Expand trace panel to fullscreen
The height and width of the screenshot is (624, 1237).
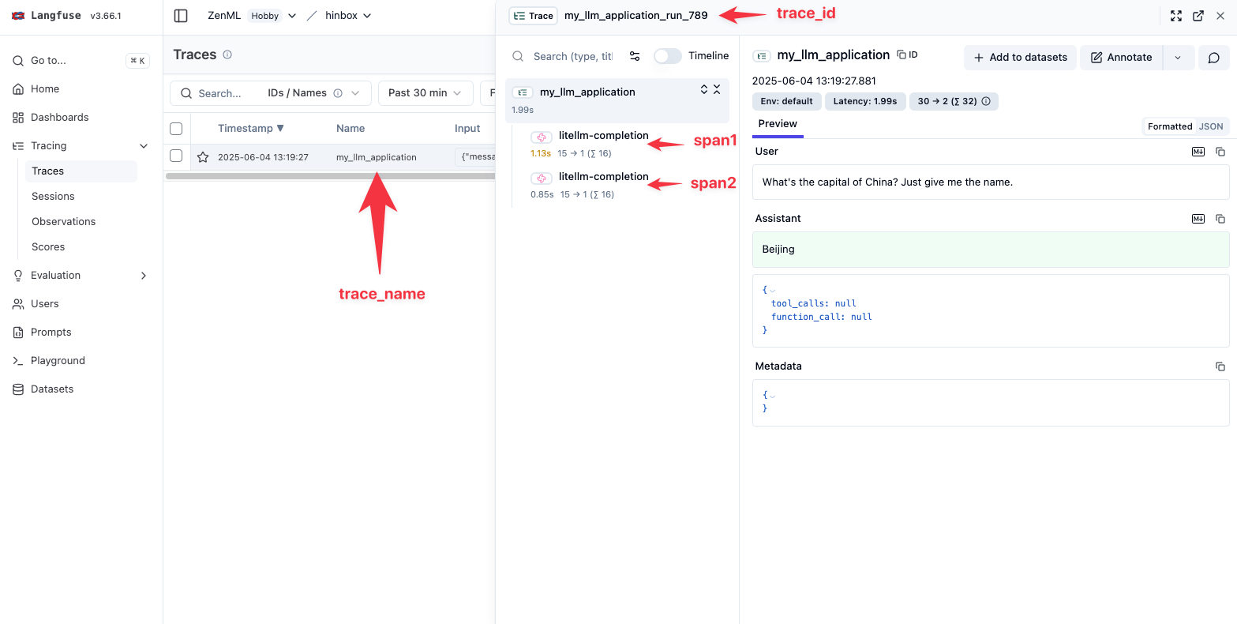click(1175, 16)
